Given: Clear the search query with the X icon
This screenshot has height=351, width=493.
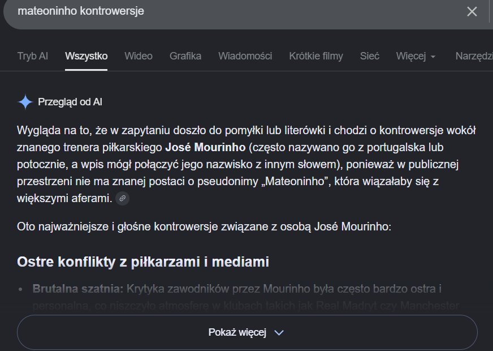Looking at the screenshot, I should [x=472, y=12].
